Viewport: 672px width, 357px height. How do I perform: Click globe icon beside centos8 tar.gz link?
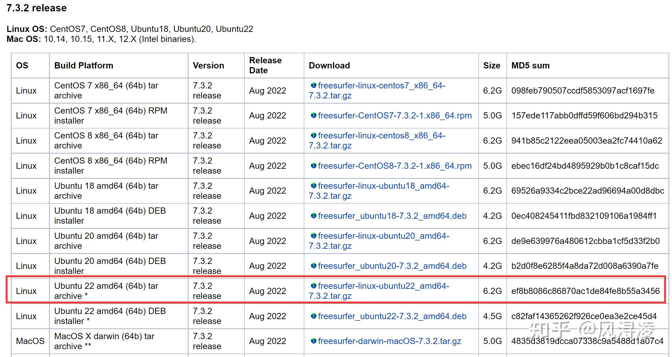[x=314, y=135]
